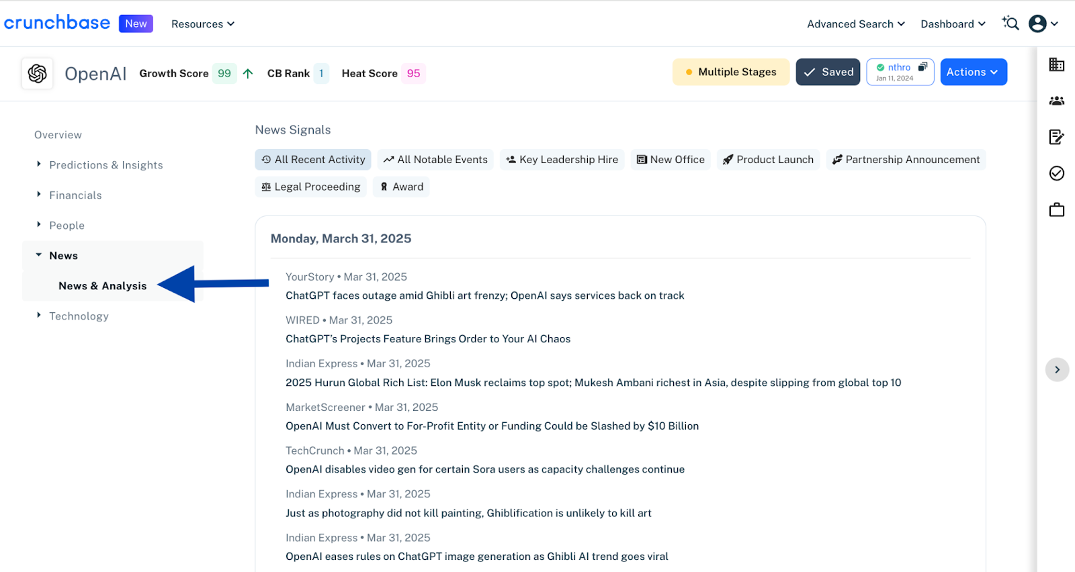Screen dimensions: 1075x572
Task: Open the AI search icon in header
Action: pos(1010,23)
